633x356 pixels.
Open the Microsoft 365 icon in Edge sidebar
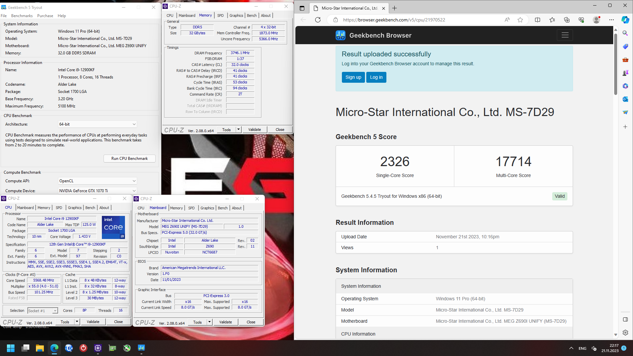[625, 86]
